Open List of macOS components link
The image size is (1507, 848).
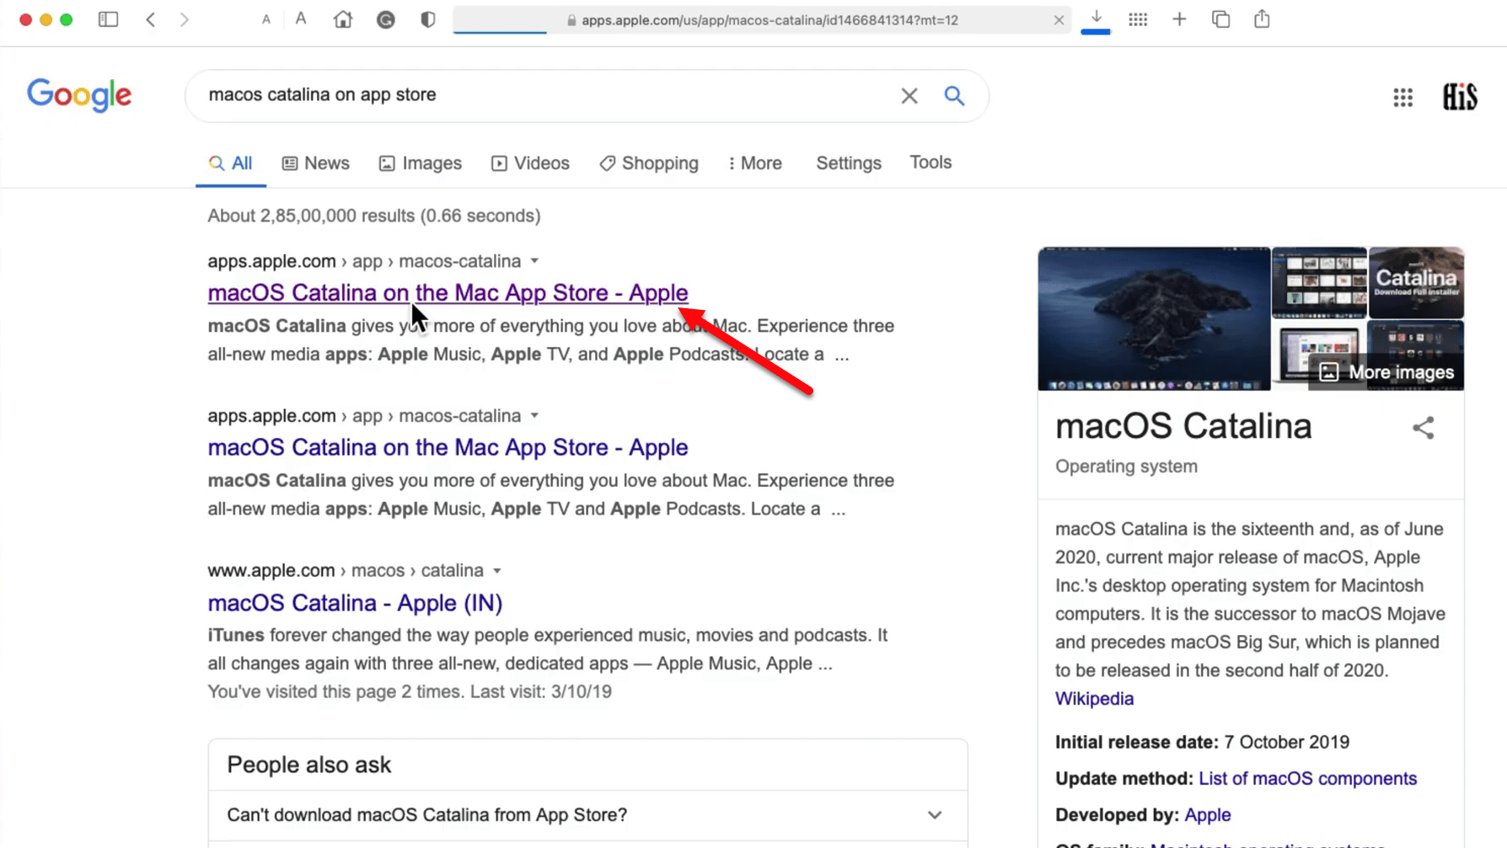pyautogui.click(x=1307, y=779)
